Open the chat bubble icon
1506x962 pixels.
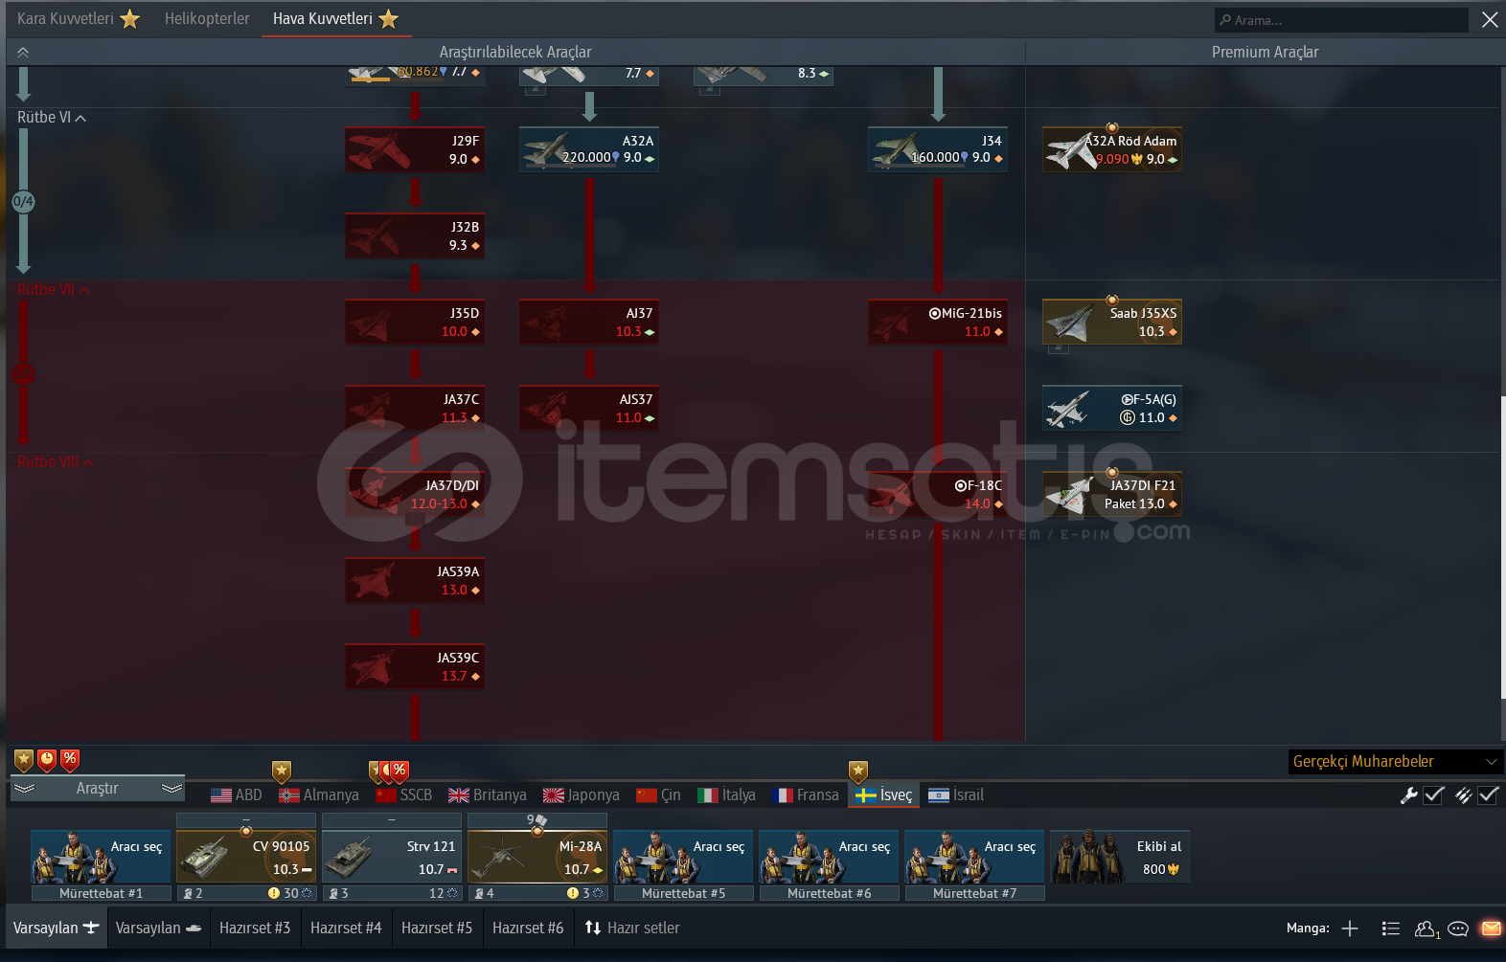pos(1458,928)
